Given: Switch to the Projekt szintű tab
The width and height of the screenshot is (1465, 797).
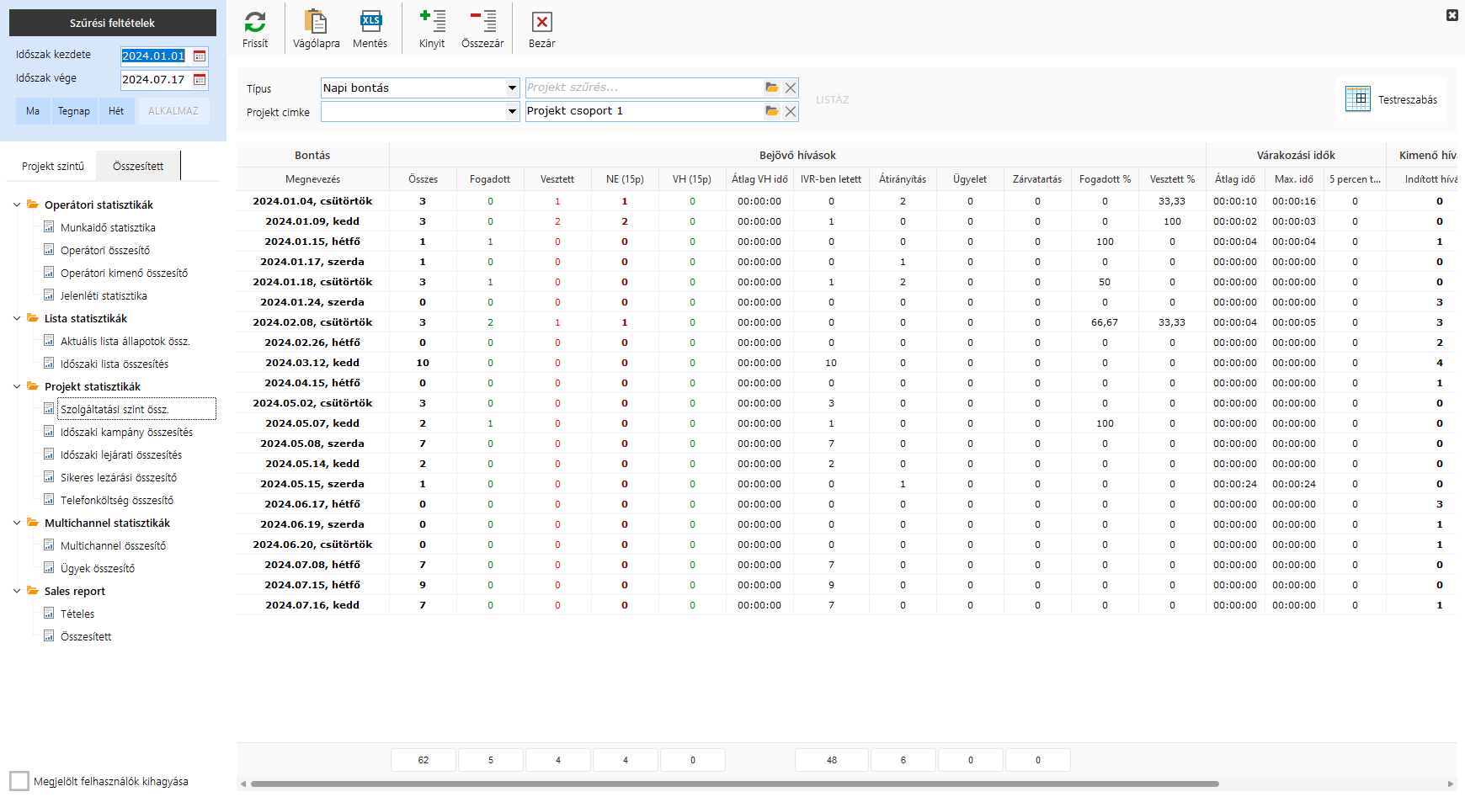Looking at the screenshot, I should 53,167.
